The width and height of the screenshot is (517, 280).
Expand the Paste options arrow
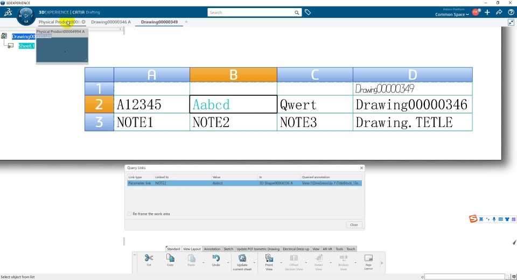point(204,263)
